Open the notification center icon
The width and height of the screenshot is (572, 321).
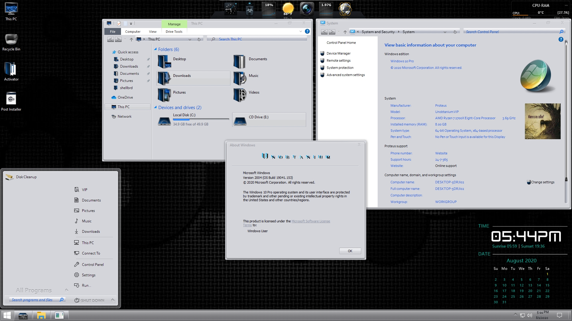coord(559,315)
